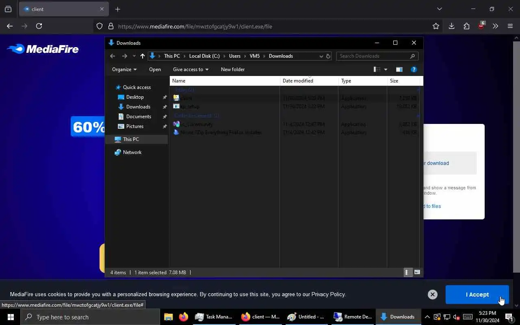Click Open in Explorer toolbar
Viewport: 520px width, 325px height.
[x=155, y=69]
